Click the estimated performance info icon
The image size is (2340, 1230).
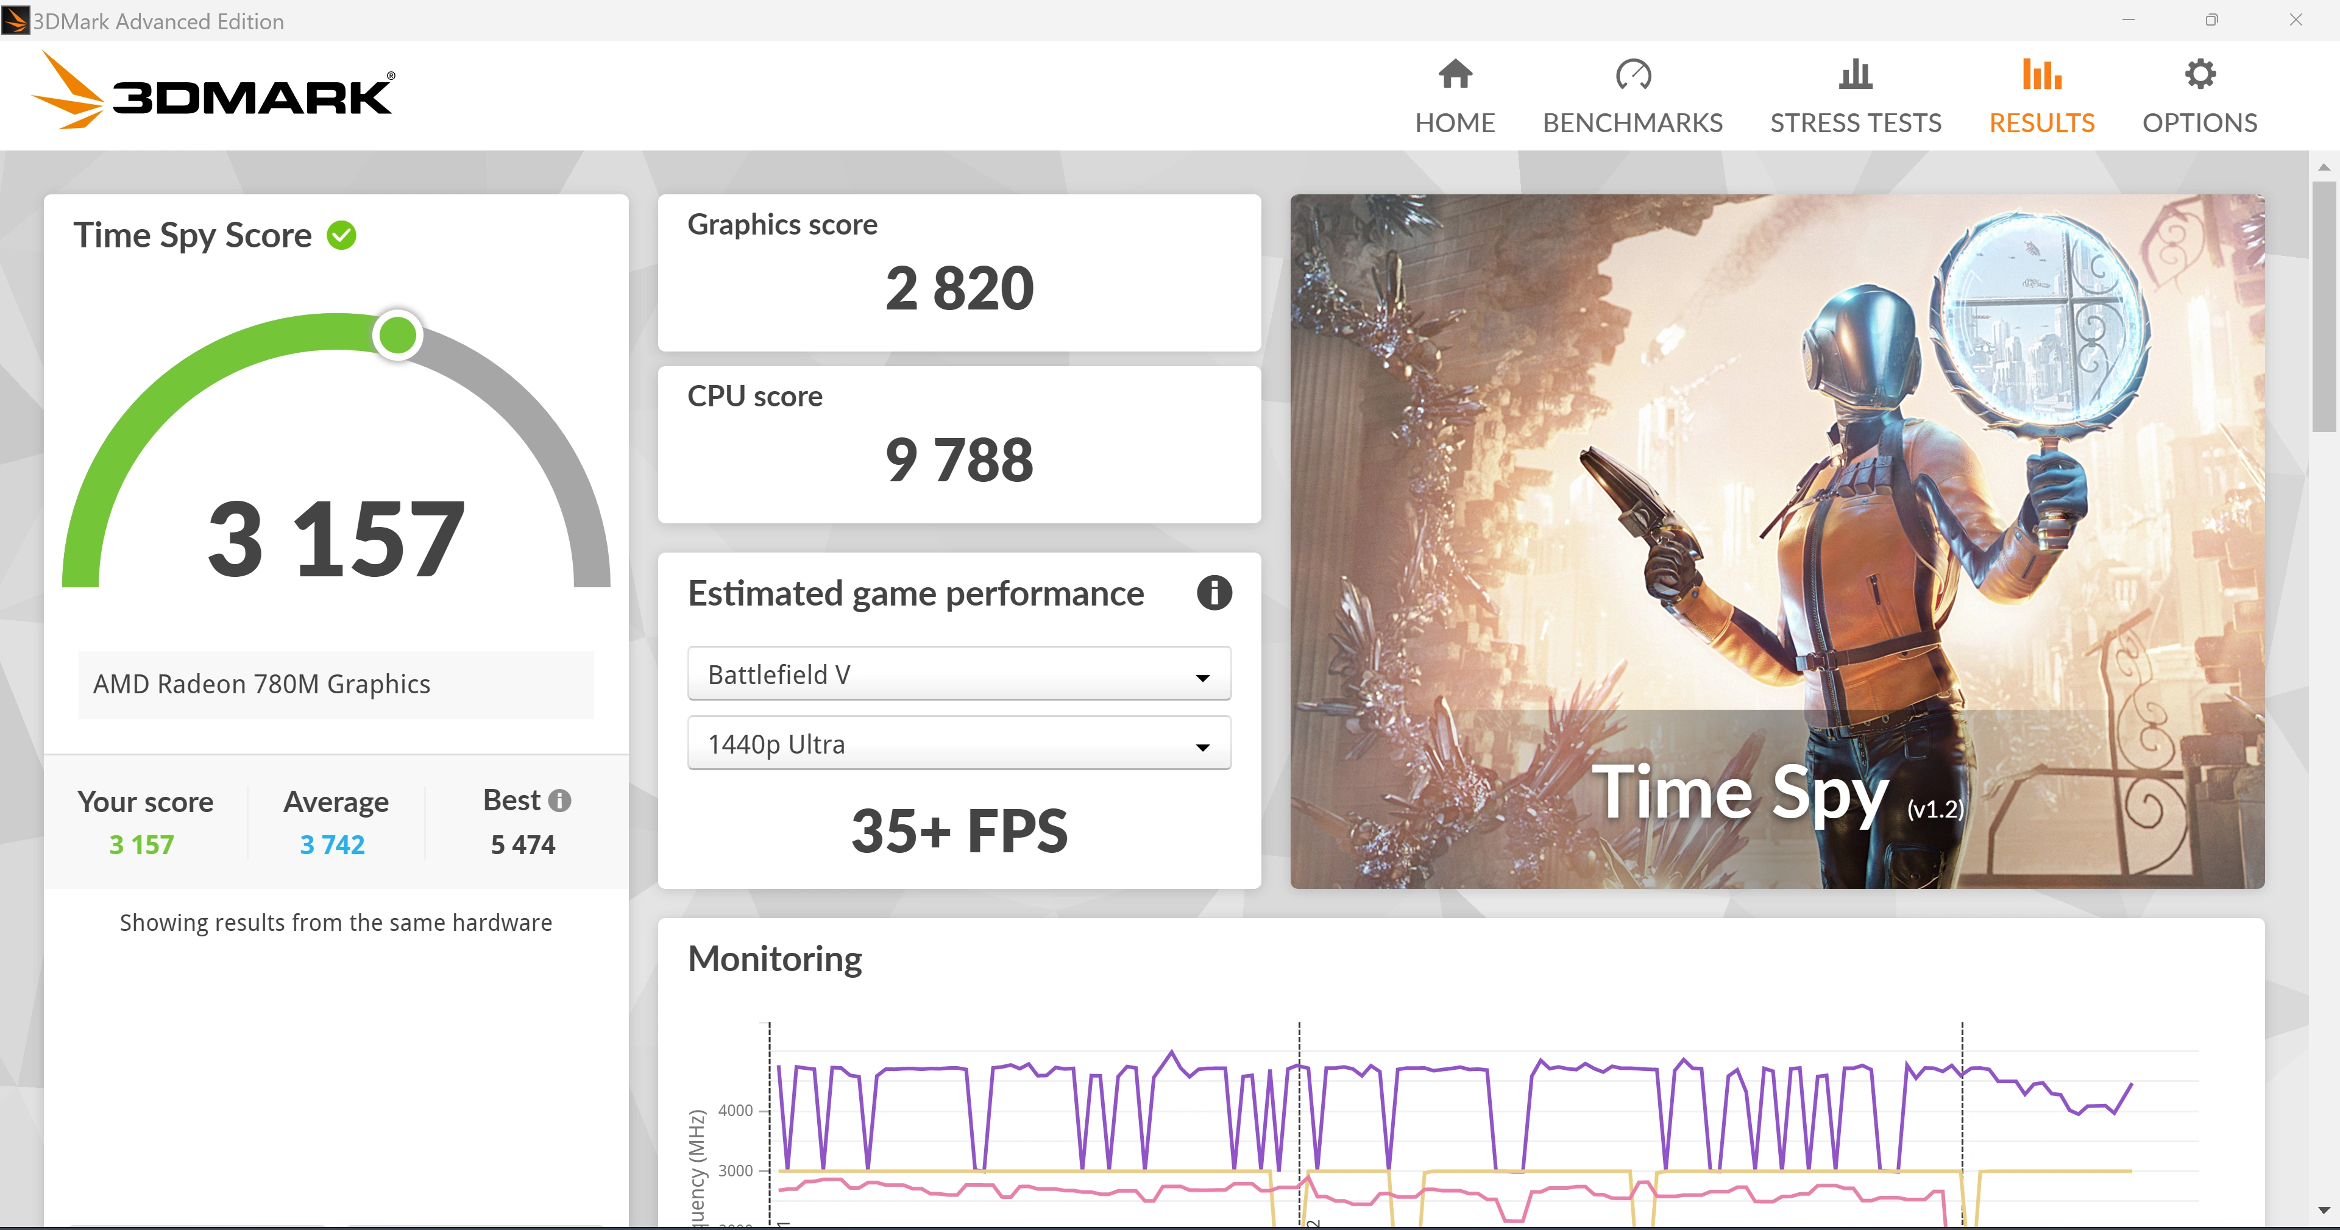coord(1212,594)
